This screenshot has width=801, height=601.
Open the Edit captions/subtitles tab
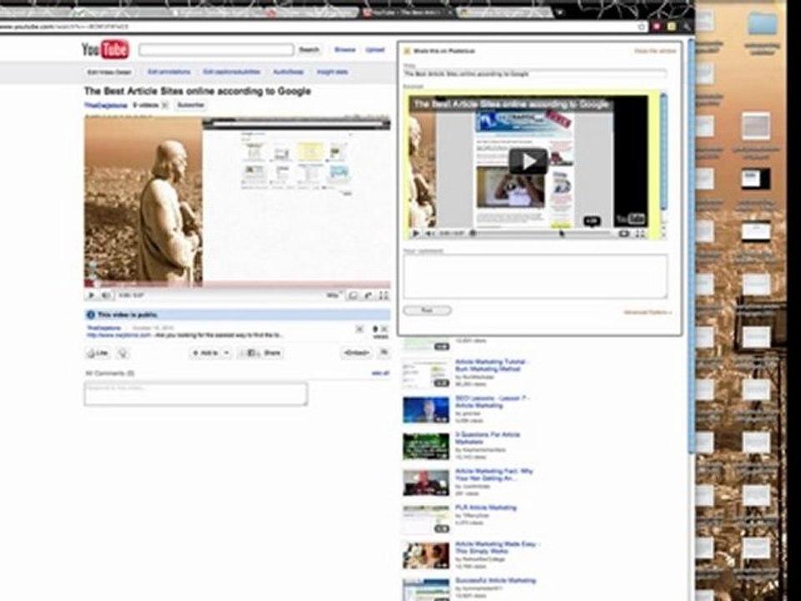[x=231, y=72]
